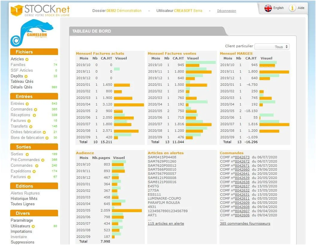
Task: Click the Mensuel Factures achats heading
Action: click(100, 53)
